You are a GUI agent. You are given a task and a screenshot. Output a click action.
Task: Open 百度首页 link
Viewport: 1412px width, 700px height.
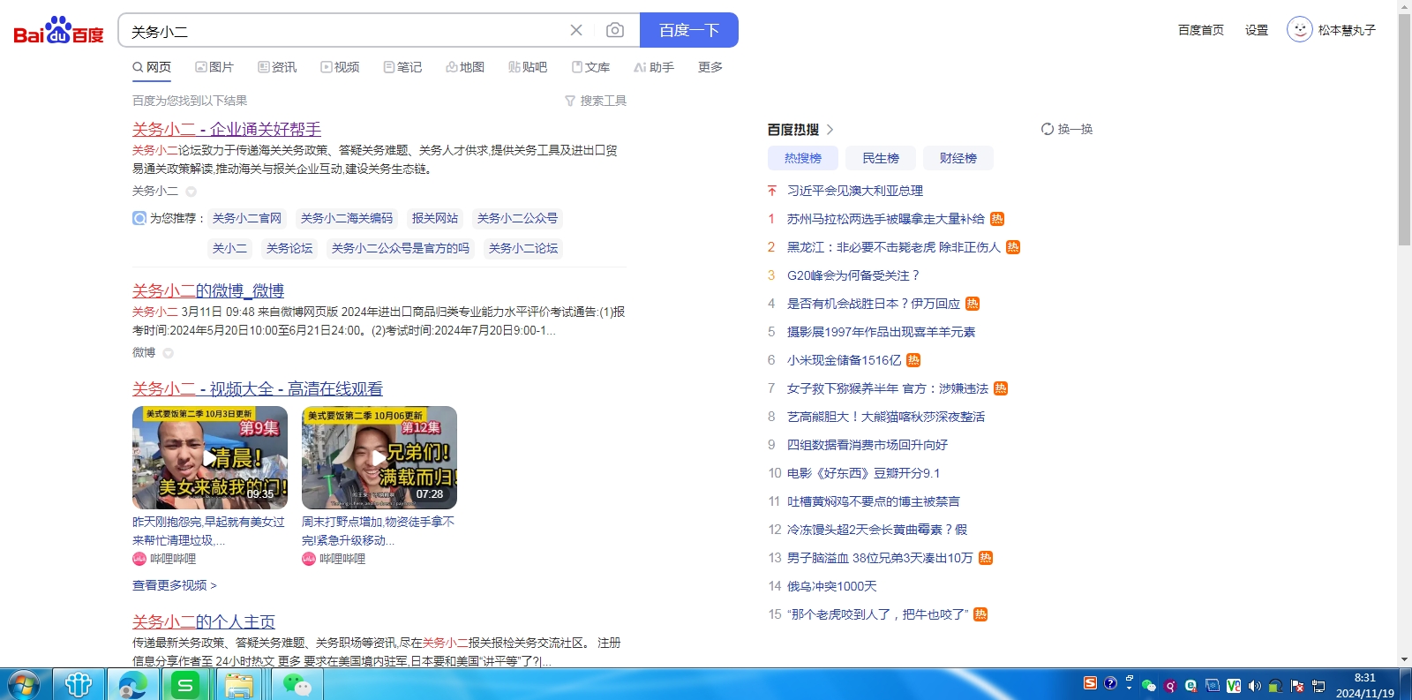point(1201,30)
